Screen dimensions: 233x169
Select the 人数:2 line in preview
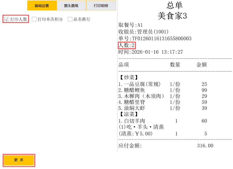(x=127, y=45)
